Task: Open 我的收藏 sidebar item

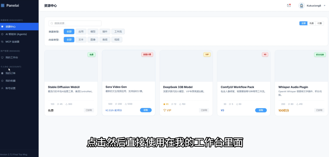Action: (19, 81)
